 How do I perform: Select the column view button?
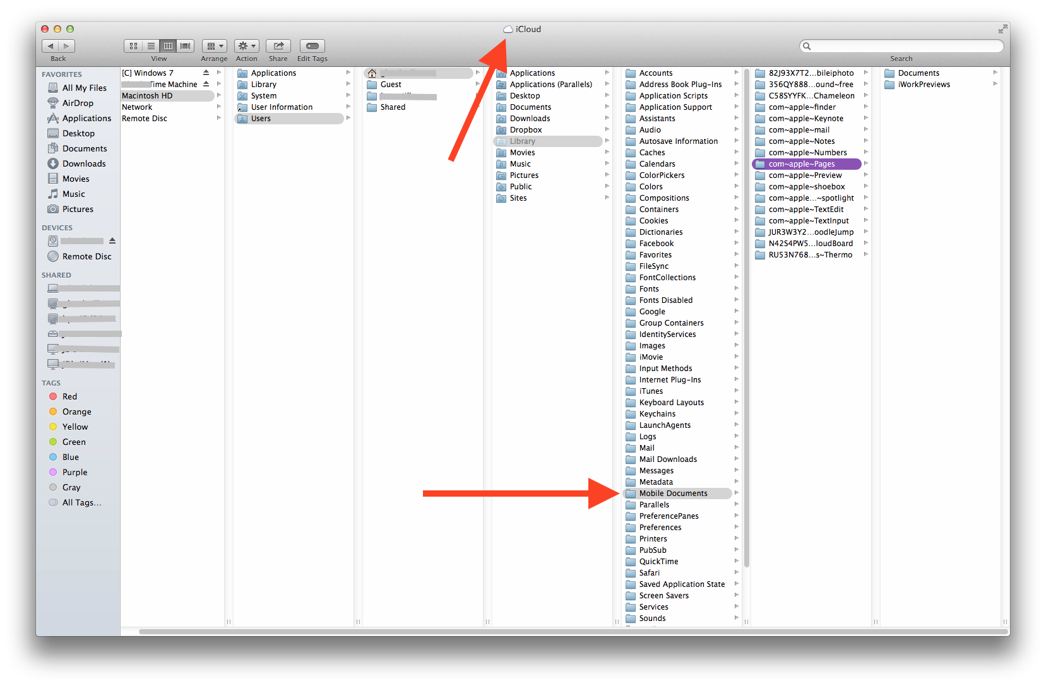coord(168,46)
